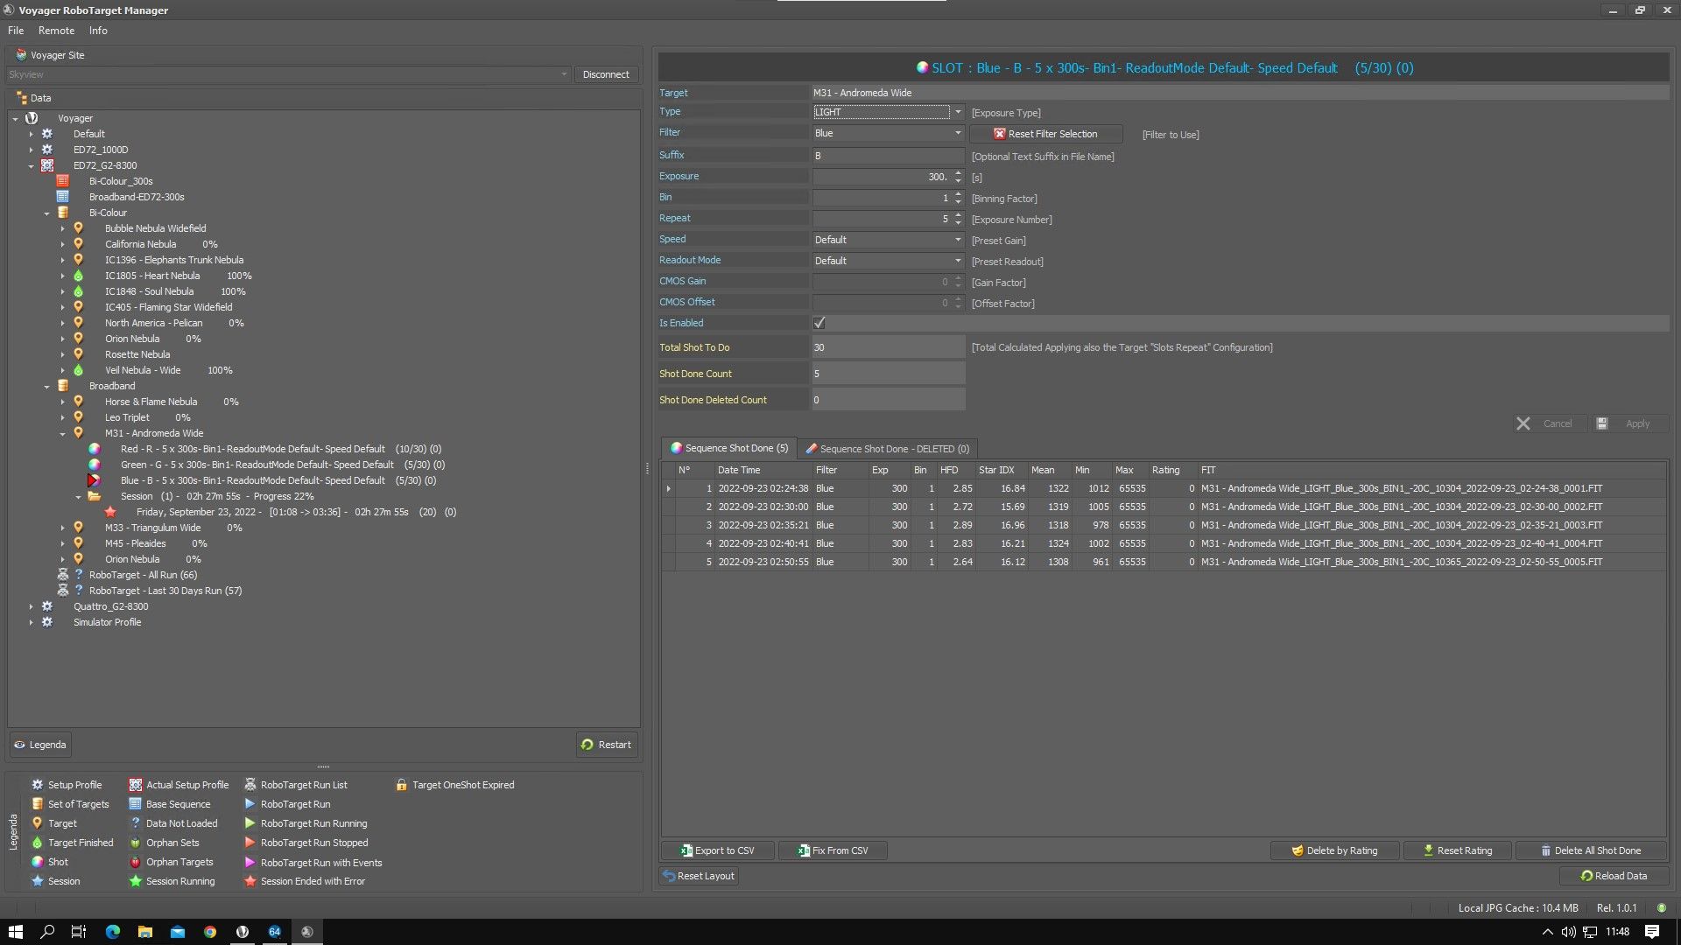Increase the Exposure value with the up arrow
Image resolution: width=1681 pixels, height=945 pixels.
tap(959, 172)
